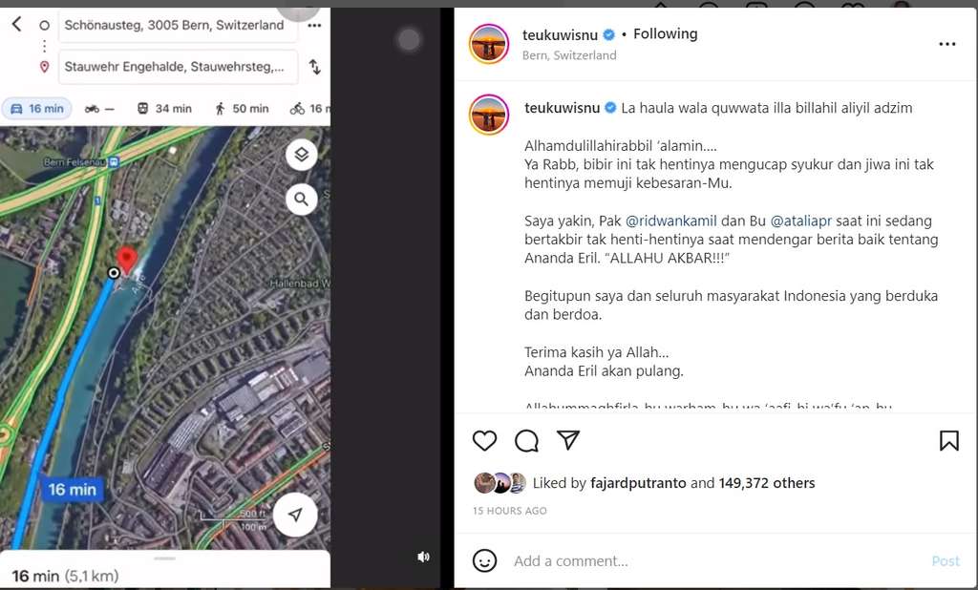This screenshot has height=590, width=978.
Task: Open route options three-dot menu
Action: (x=314, y=26)
